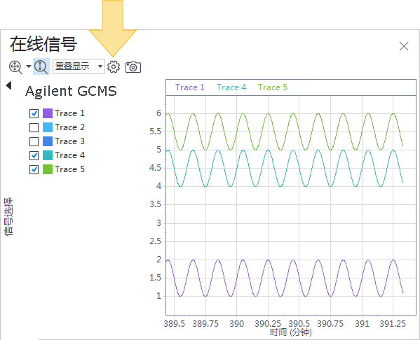Toggle the vertical auto-scale zoom icon

click(x=41, y=66)
